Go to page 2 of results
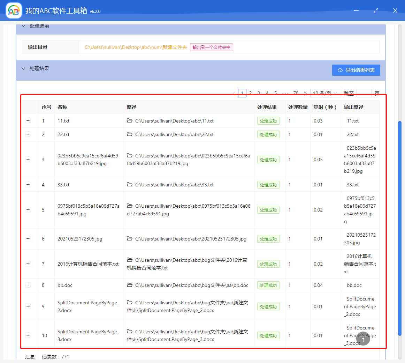 pos(250,93)
